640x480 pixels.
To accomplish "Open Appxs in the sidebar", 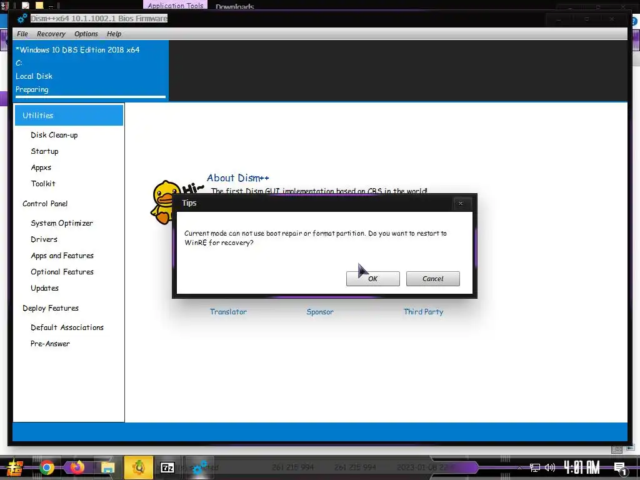I will point(41,167).
